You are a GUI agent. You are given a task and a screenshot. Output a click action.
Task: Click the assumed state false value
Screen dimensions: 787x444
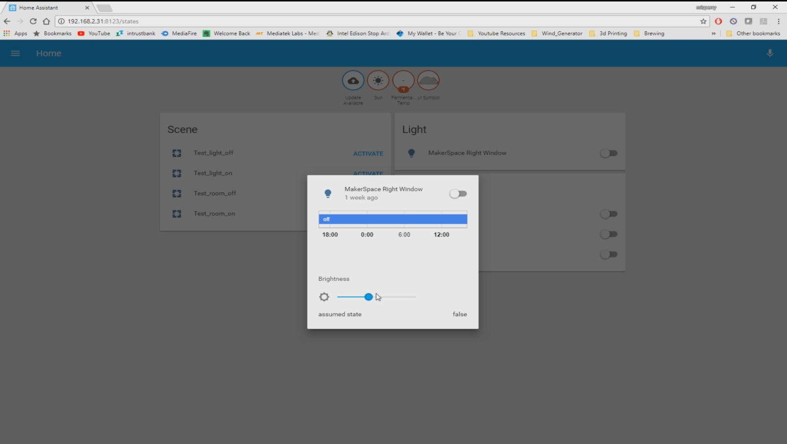tap(460, 315)
